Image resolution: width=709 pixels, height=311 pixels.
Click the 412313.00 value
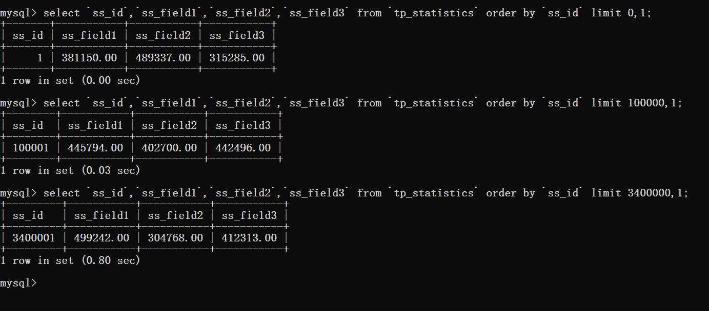pyautogui.click(x=249, y=238)
